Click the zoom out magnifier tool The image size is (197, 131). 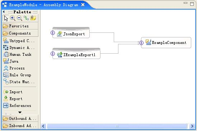coord(19,18)
